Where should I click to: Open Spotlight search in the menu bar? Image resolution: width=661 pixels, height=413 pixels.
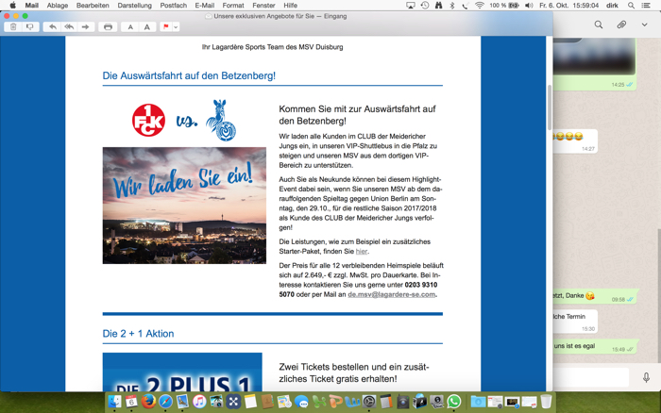point(631,6)
